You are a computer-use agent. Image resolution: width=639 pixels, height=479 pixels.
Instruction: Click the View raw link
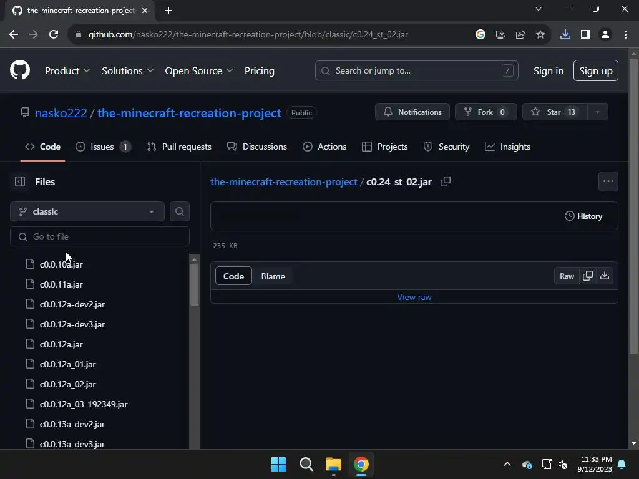414,297
